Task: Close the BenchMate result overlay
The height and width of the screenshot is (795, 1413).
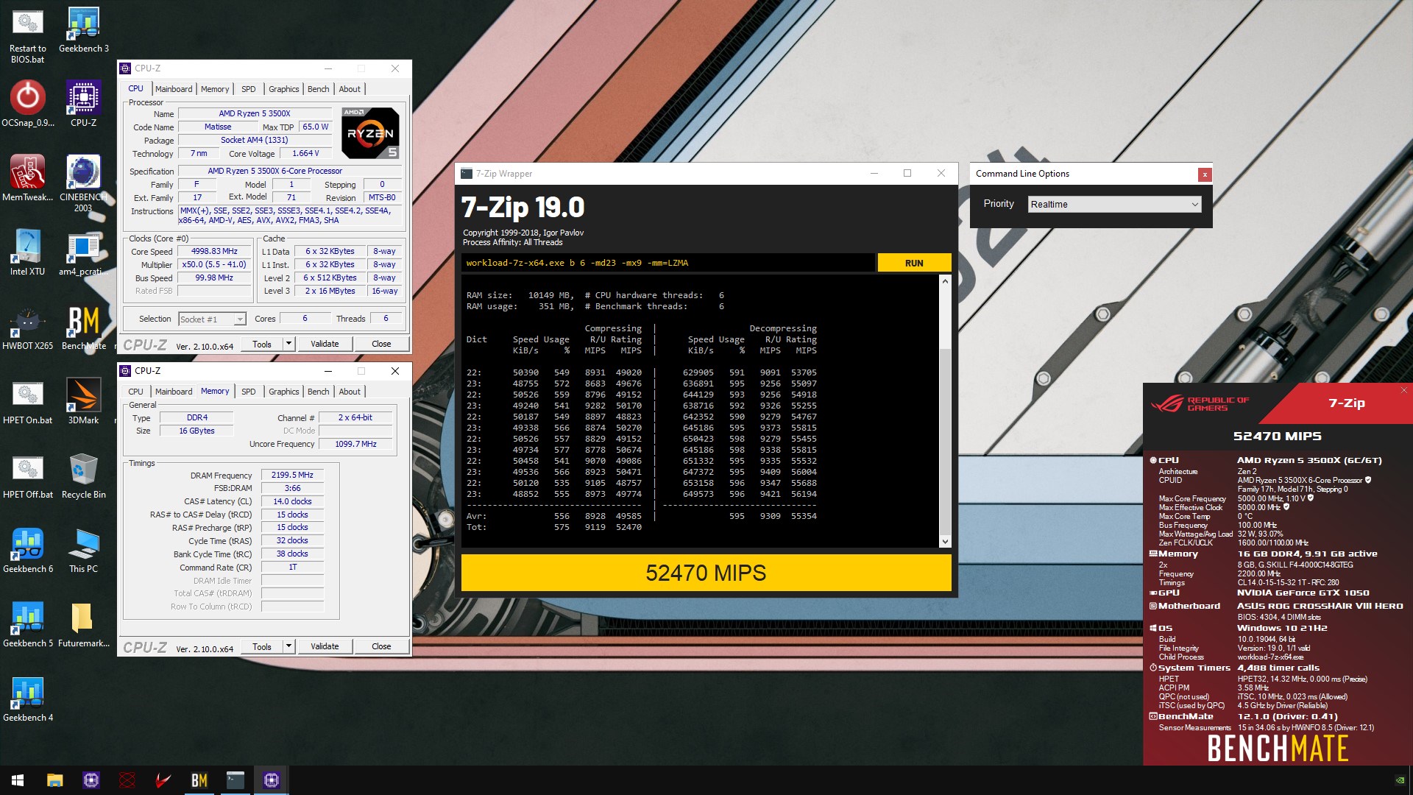Action: tap(1404, 390)
